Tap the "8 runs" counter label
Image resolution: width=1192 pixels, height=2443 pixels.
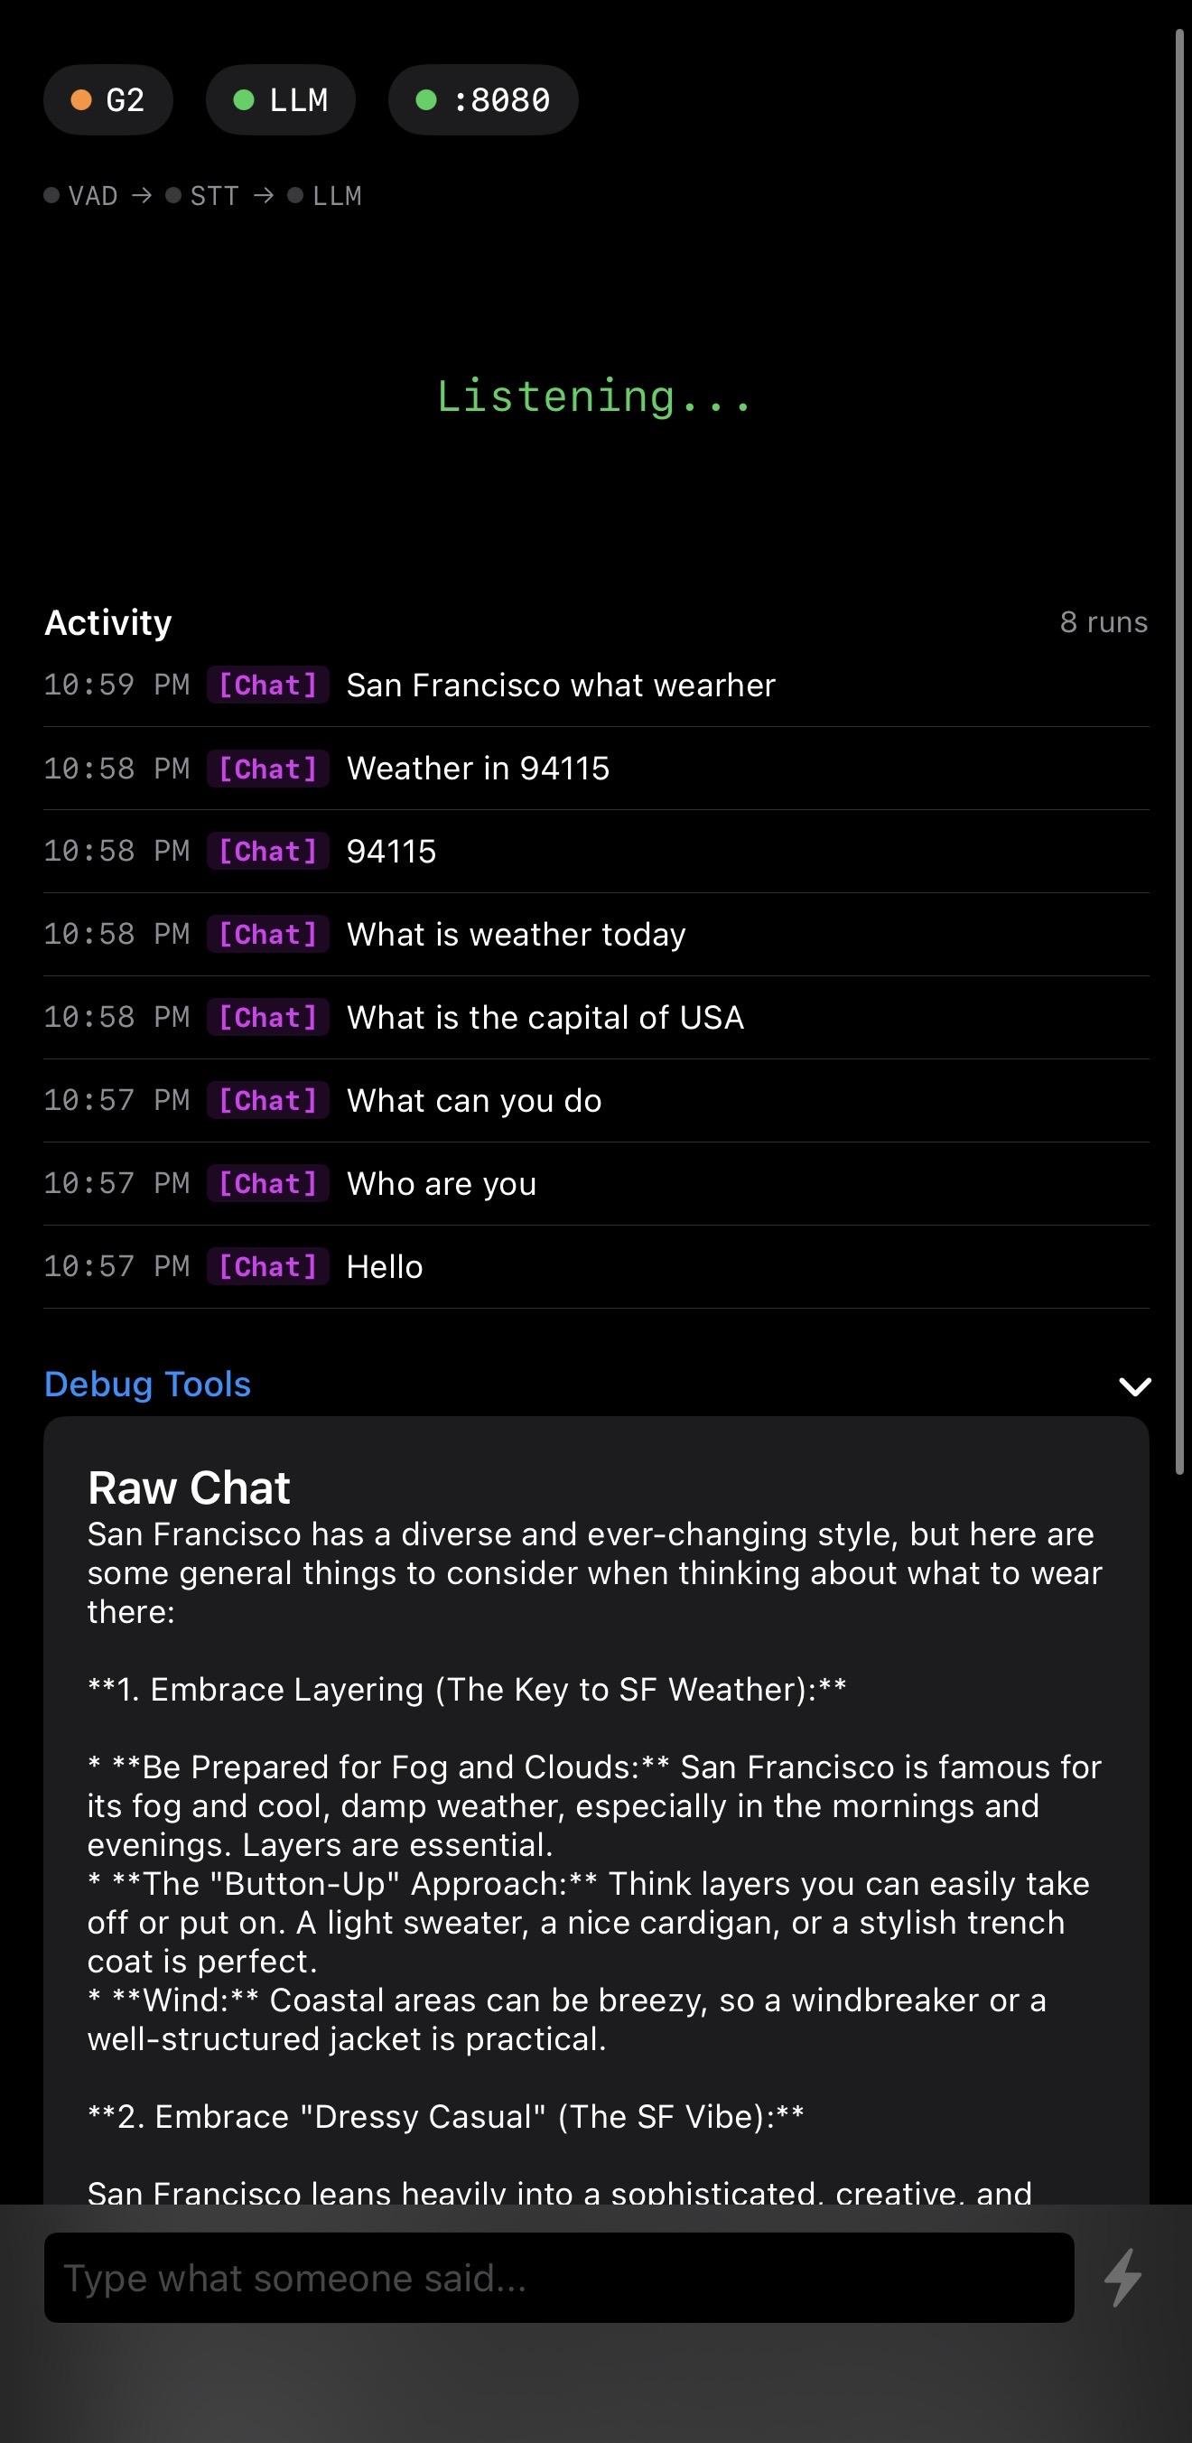point(1103,622)
